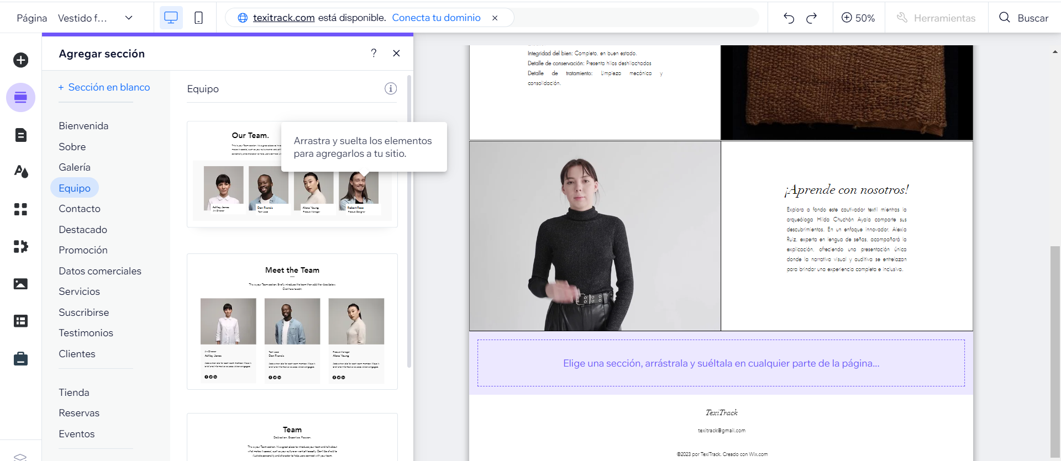Redo the last action

click(x=811, y=18)
